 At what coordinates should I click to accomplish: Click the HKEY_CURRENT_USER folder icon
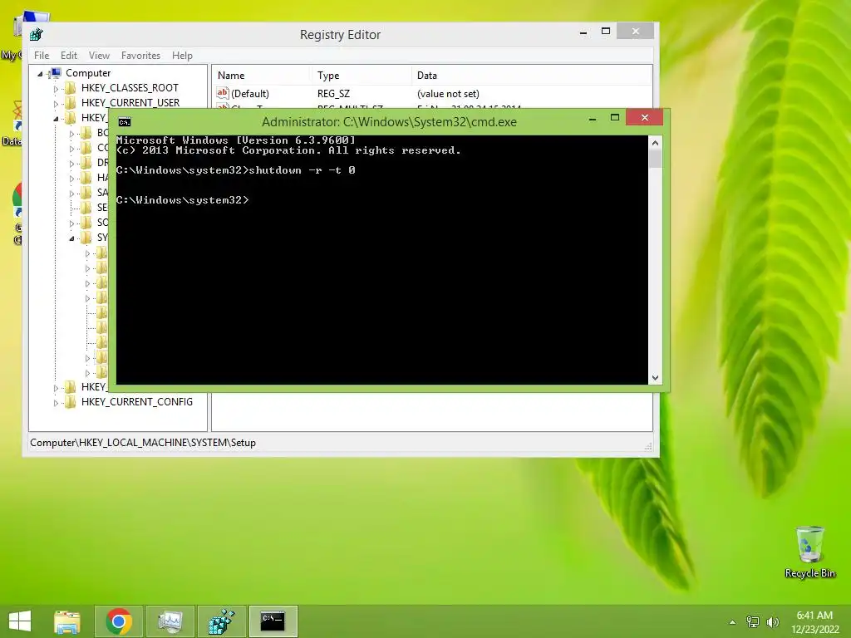(70, 102)
